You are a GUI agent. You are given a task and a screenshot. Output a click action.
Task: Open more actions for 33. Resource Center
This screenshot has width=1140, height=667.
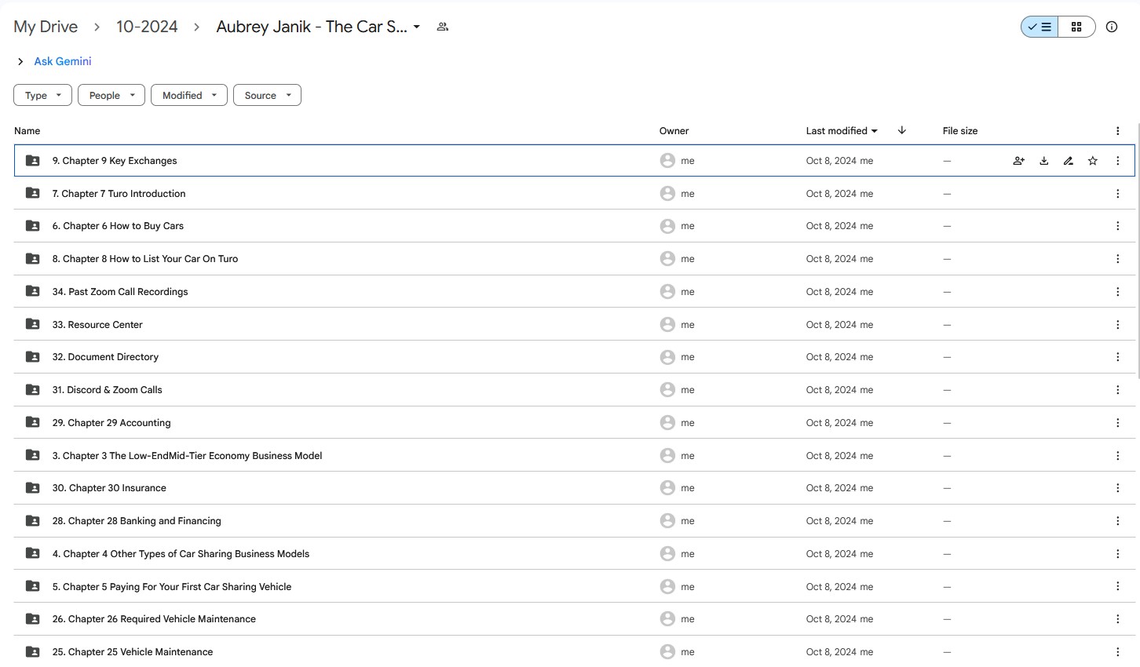[x=1117, y=325]
